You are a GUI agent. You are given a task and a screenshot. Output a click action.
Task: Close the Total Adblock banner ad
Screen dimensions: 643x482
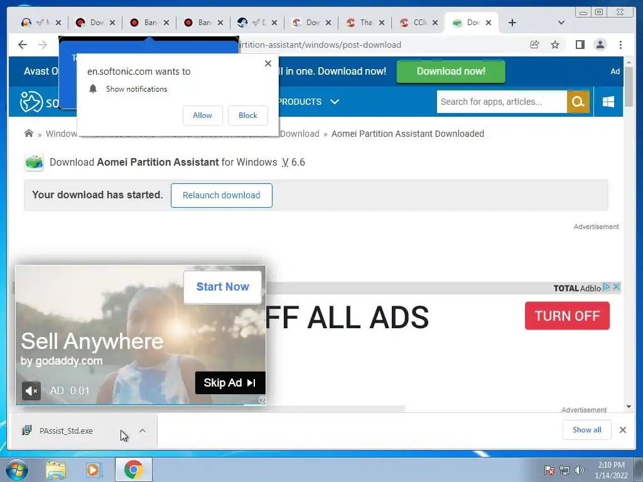617,287
